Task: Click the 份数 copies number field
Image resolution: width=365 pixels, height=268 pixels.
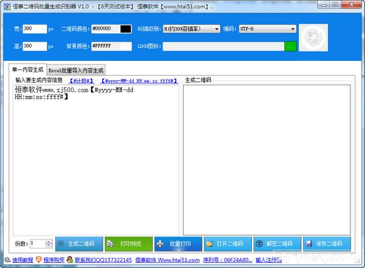Action: 38,244
